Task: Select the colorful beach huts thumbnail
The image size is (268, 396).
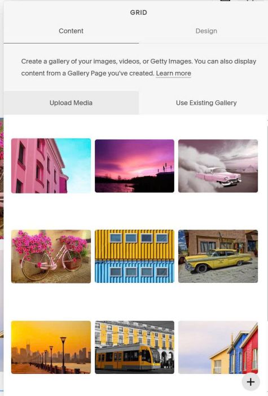Action: point(218,347)
